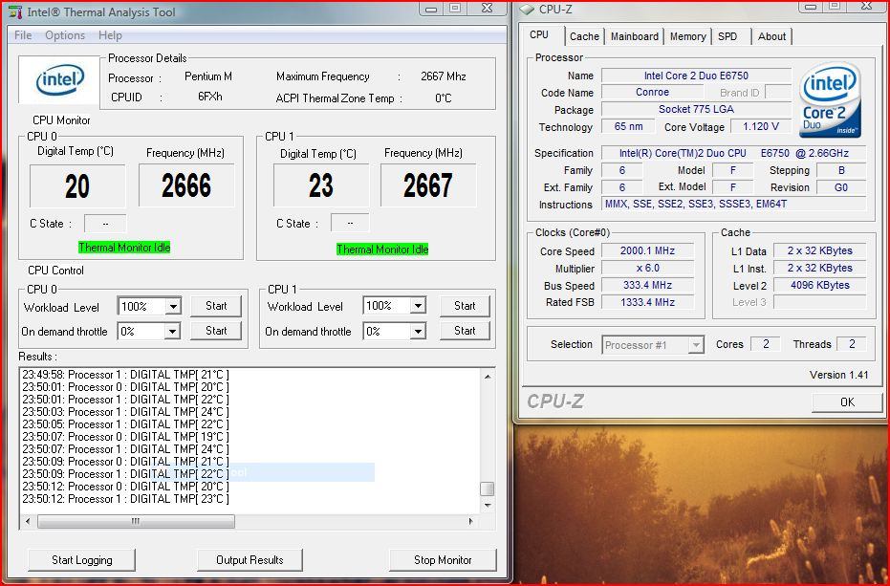The height and width of the screenshot is (586, 890).
Task: Close the CPU-Z window
Action: coord(866,6)
